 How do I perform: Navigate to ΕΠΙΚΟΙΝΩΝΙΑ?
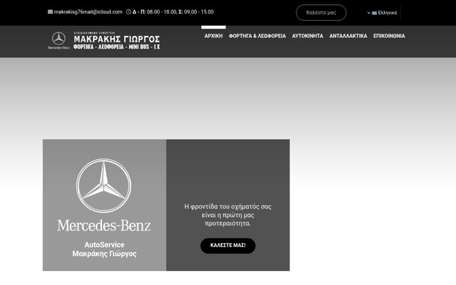389,36
